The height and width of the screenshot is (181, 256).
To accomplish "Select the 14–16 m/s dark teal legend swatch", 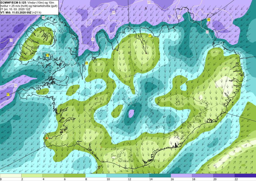I will 160,175.
